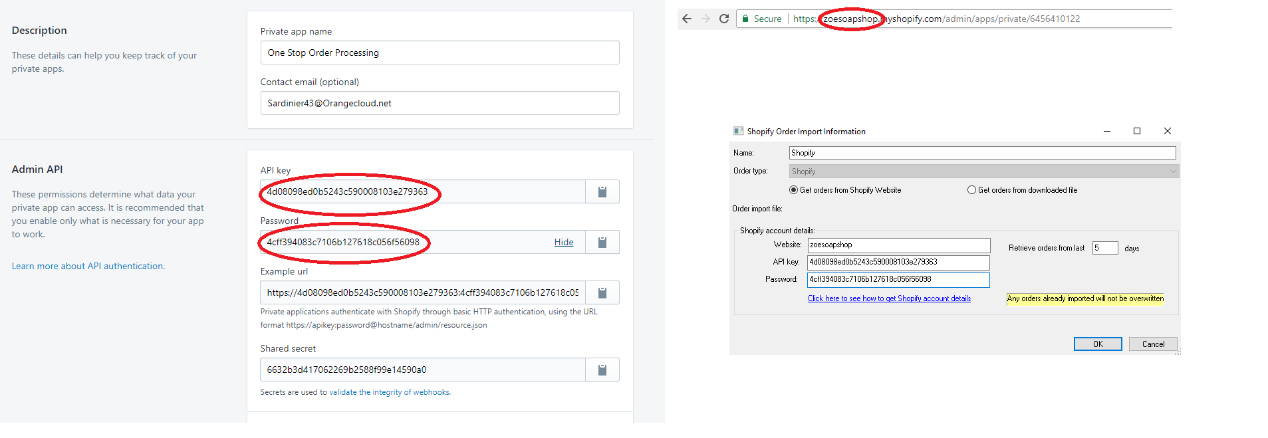Click OK in the import dialog
This screenshot has height=438, width=1268.
(x=1098, y=344)
